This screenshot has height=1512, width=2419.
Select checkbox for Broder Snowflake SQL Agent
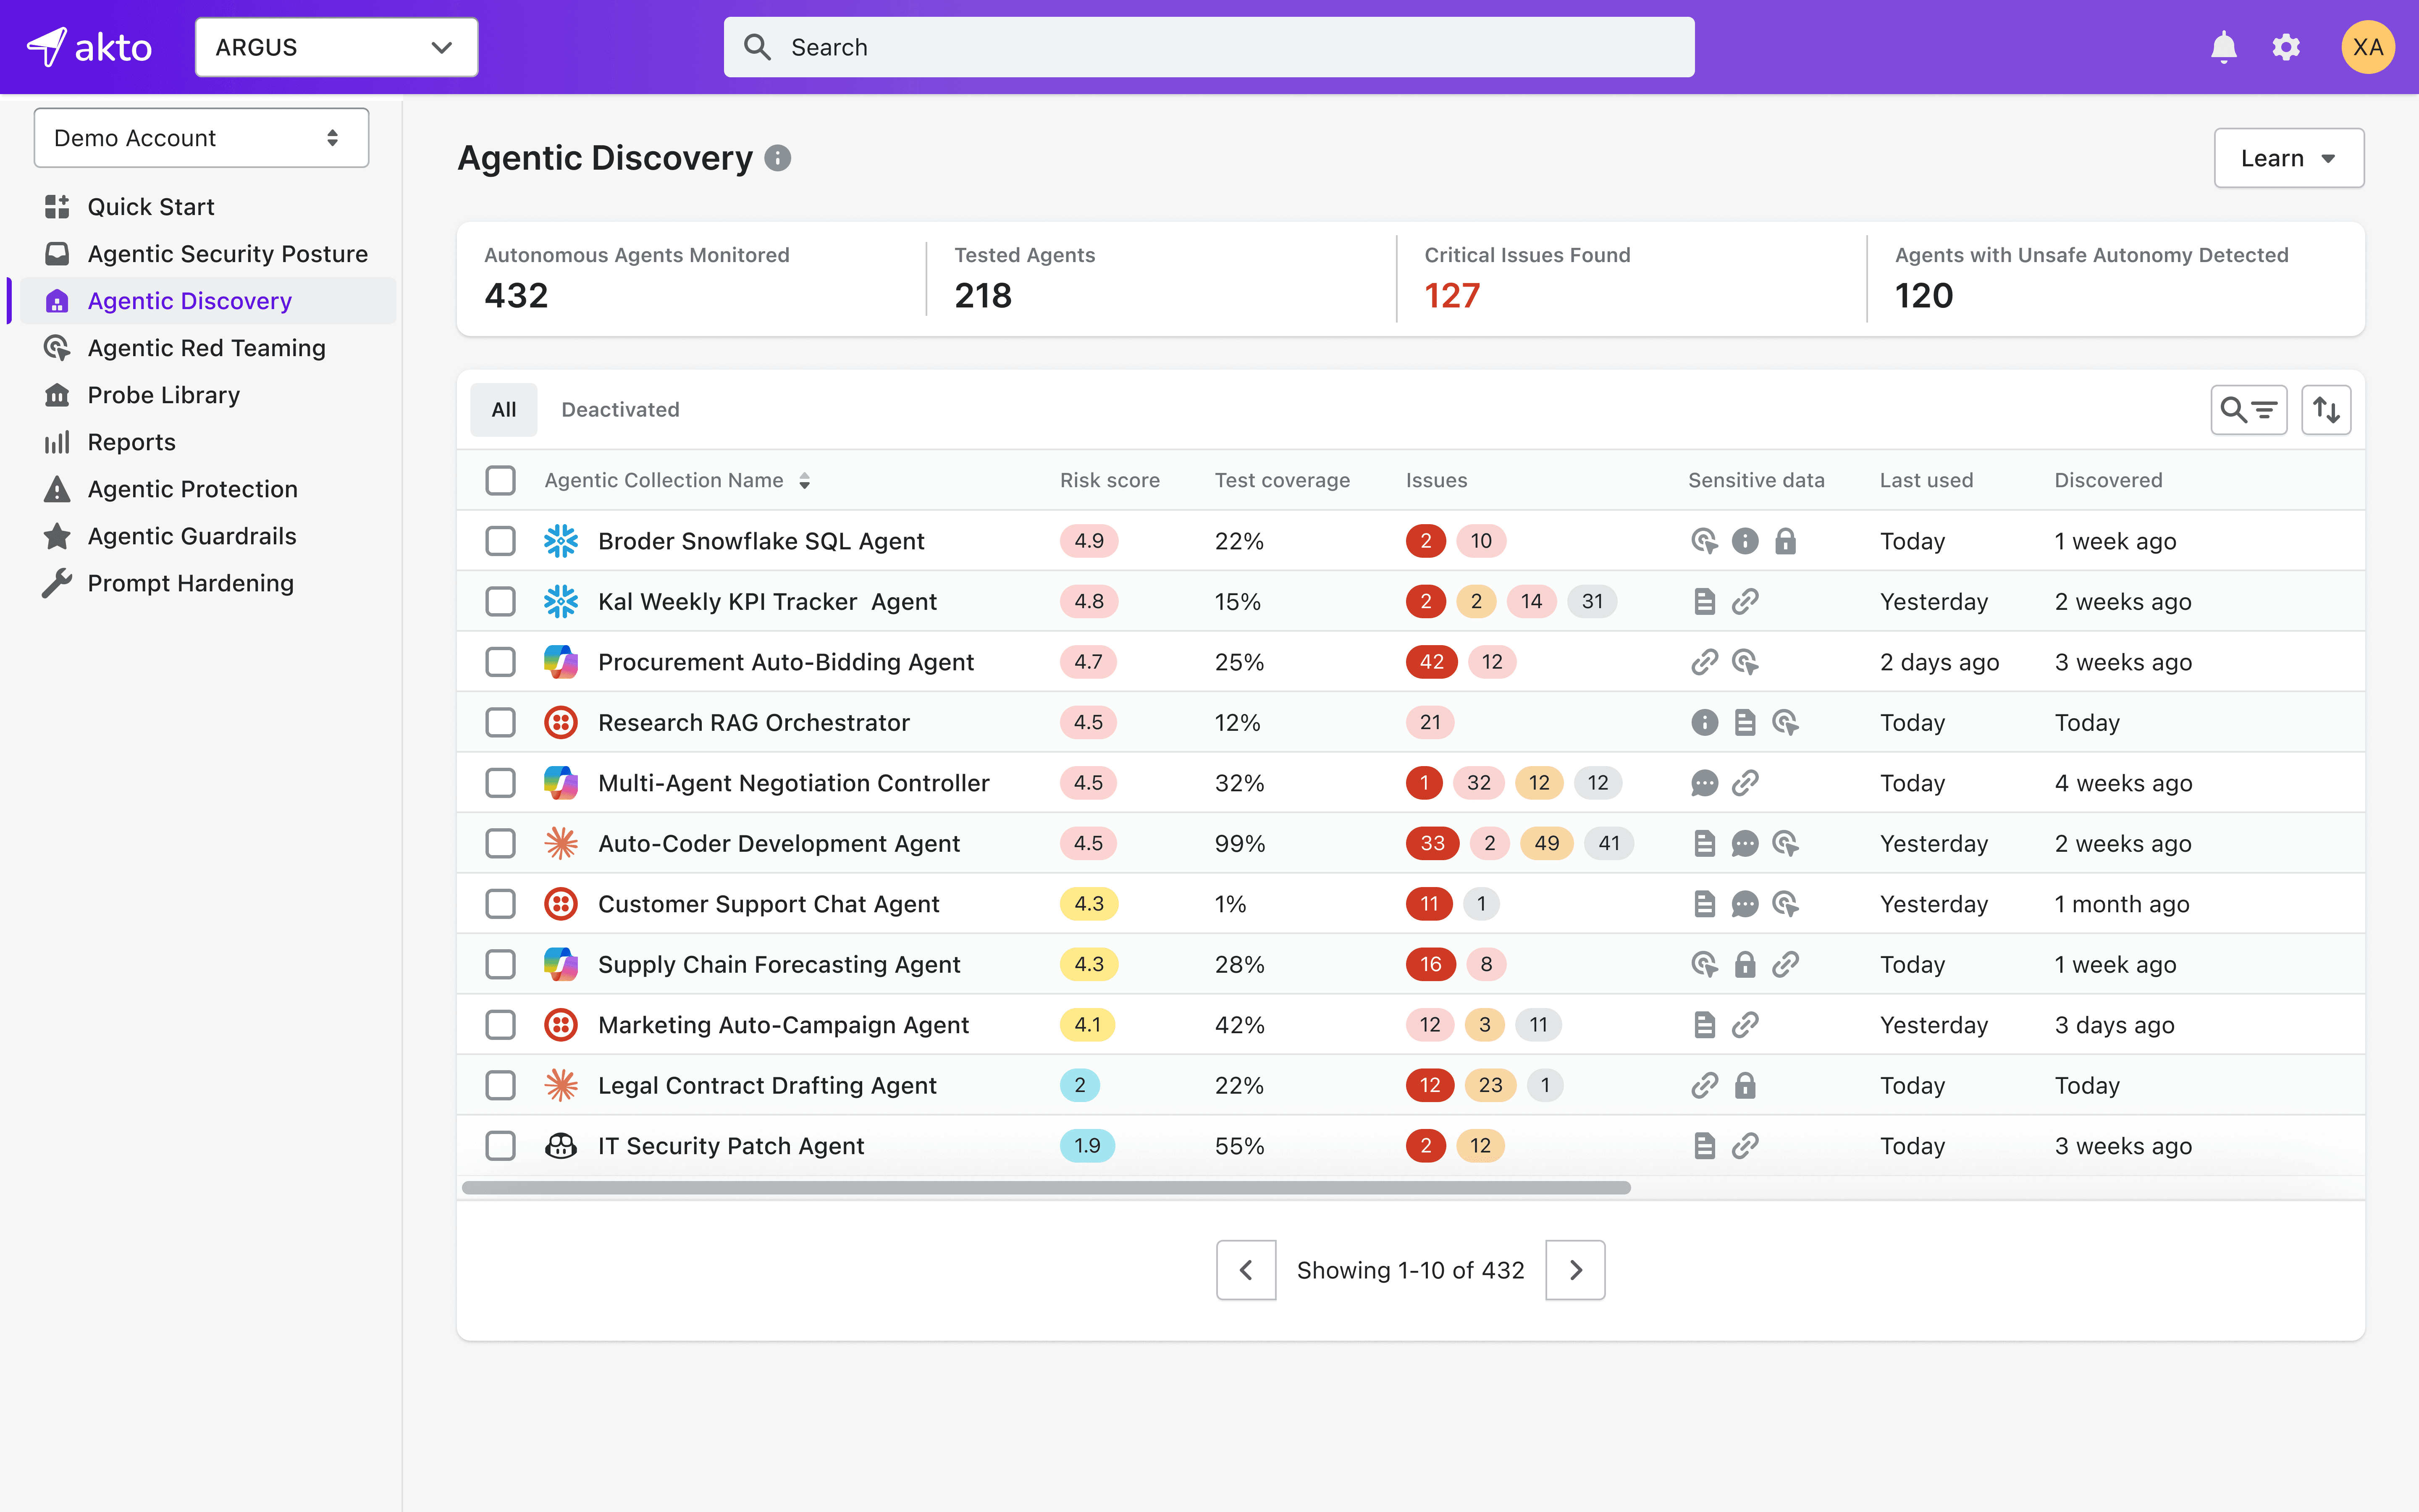coord(501,541)
